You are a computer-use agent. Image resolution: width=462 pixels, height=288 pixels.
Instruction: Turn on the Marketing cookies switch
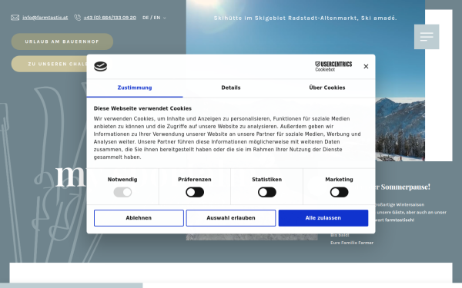[x=339, y=192]
